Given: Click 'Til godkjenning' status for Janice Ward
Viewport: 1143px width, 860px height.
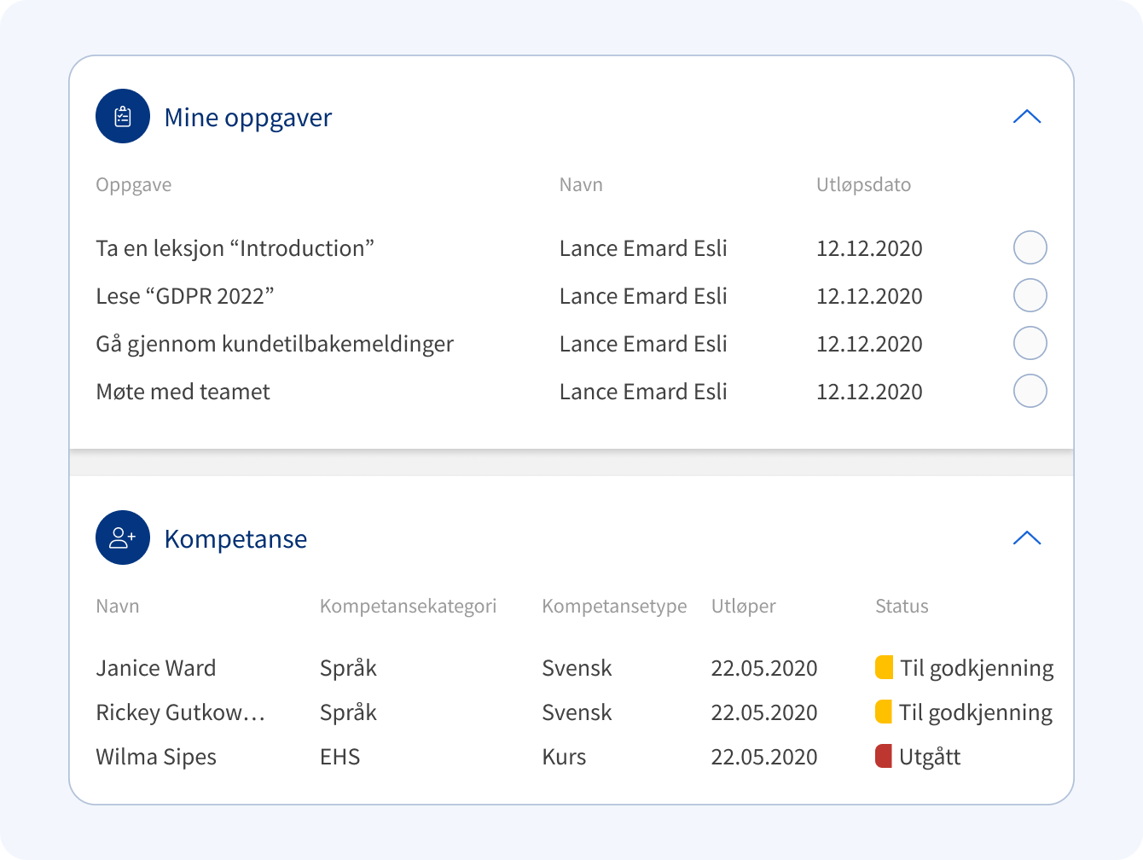Looking at the screenshot, I should coord(977,668).
